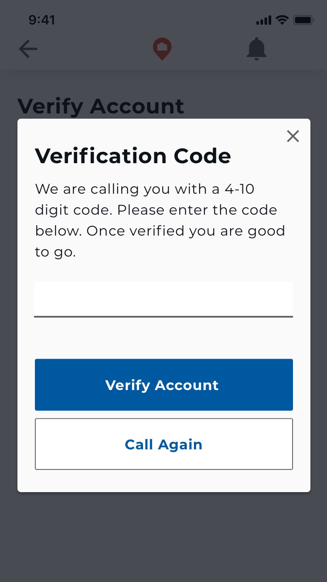Click the Wi-Fi status icon
This screenshot has height=582, width=327.
pos(283,20)
